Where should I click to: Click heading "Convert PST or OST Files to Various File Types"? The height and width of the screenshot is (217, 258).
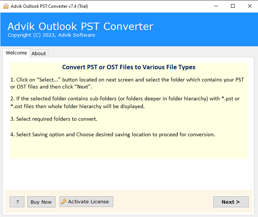(129, 67)
